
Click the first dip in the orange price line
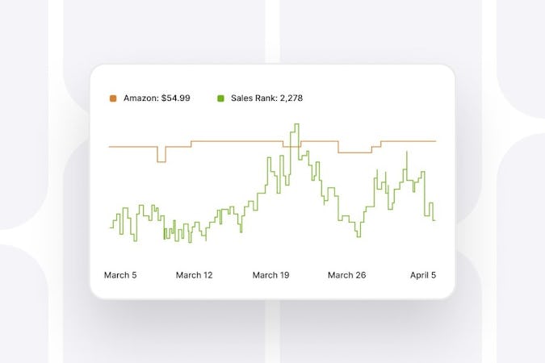click(161, 161)
